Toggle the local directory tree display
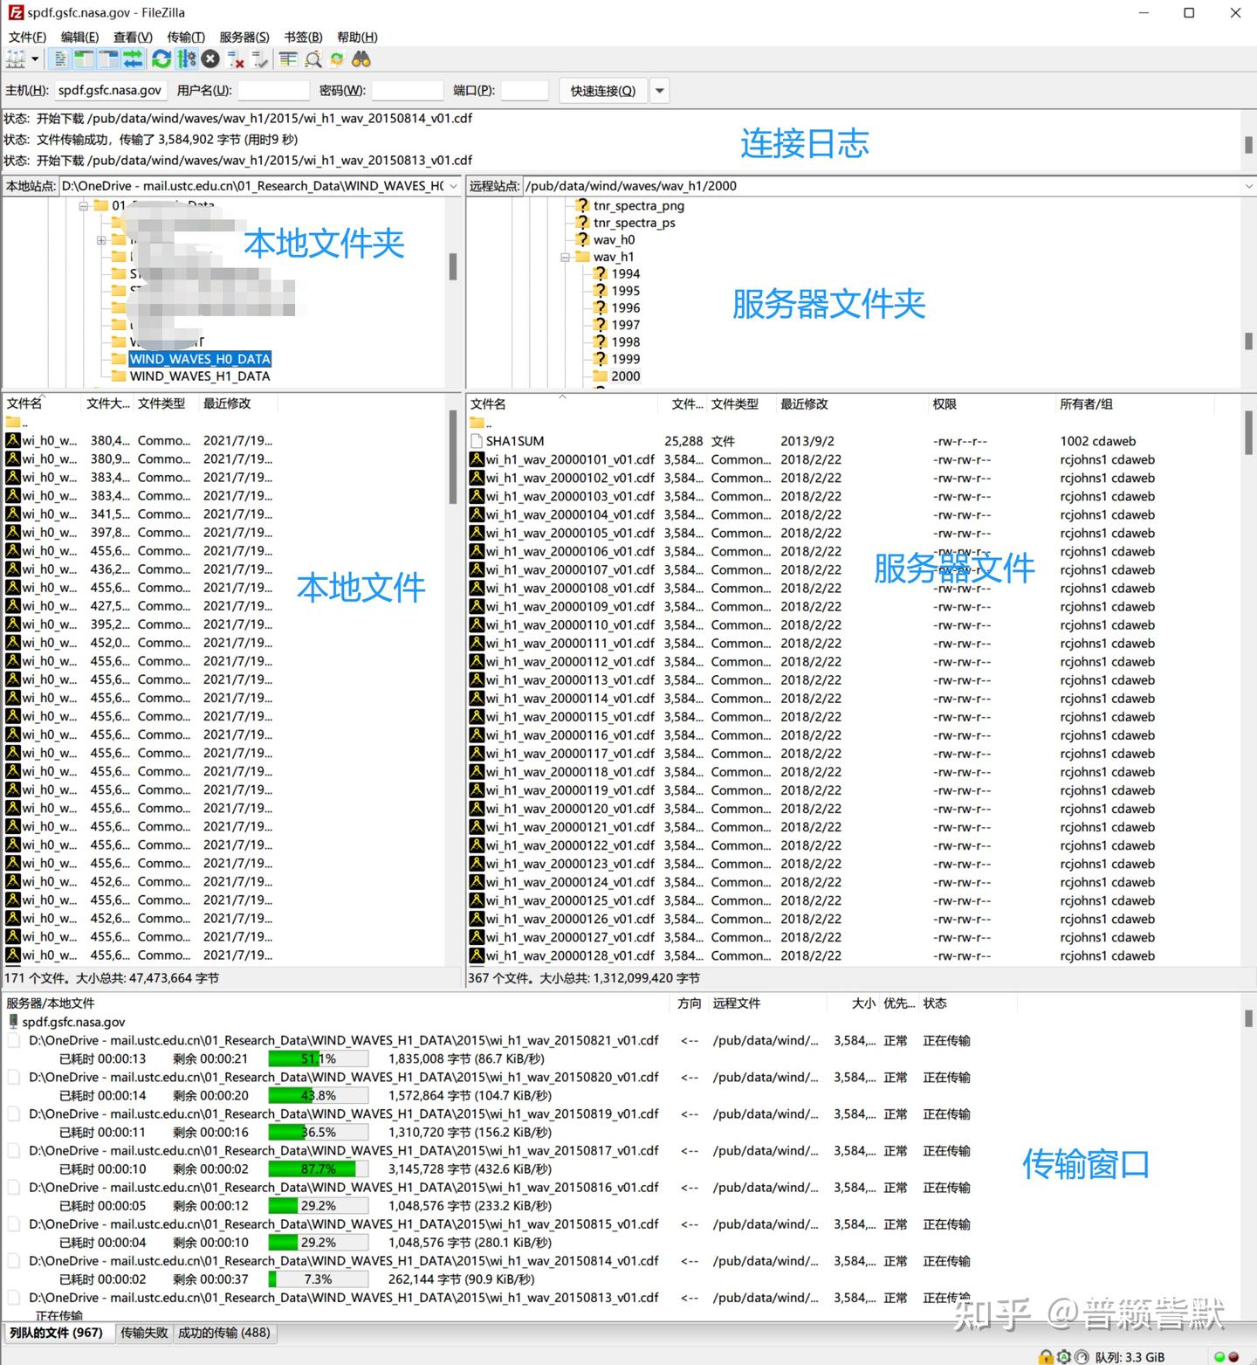The width and height of the screenshot is (1257, 1365). (85, 59)
